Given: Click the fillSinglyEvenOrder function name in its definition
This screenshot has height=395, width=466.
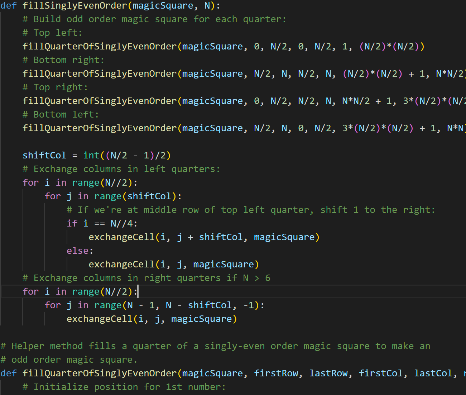Looking at the screenshot, I should (x=75, y=6).
